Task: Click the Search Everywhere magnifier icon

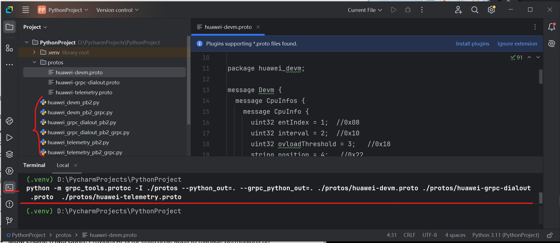Action: point(475,10)
